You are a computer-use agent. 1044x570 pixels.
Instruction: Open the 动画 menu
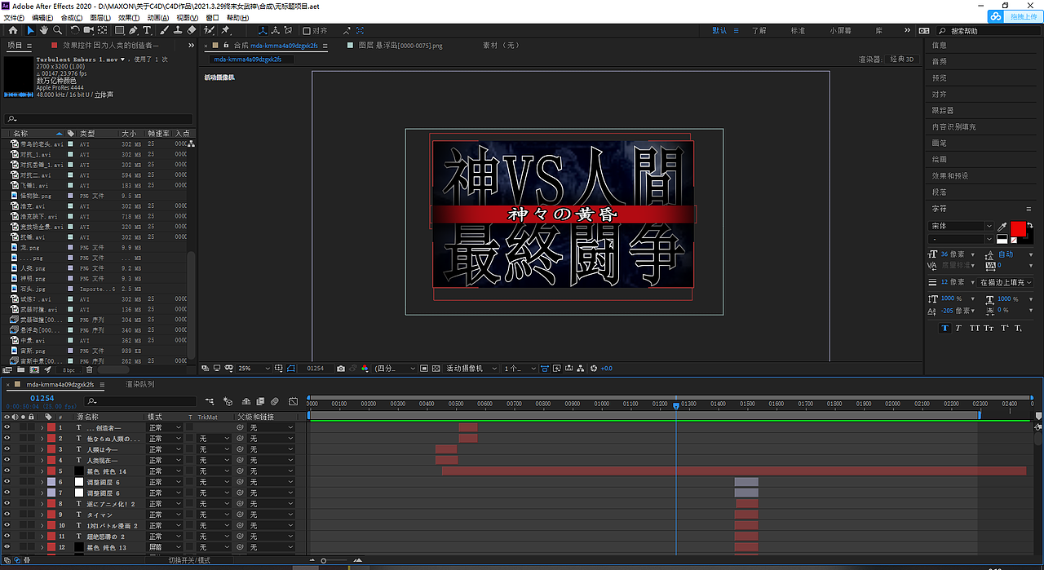[157, 17]
